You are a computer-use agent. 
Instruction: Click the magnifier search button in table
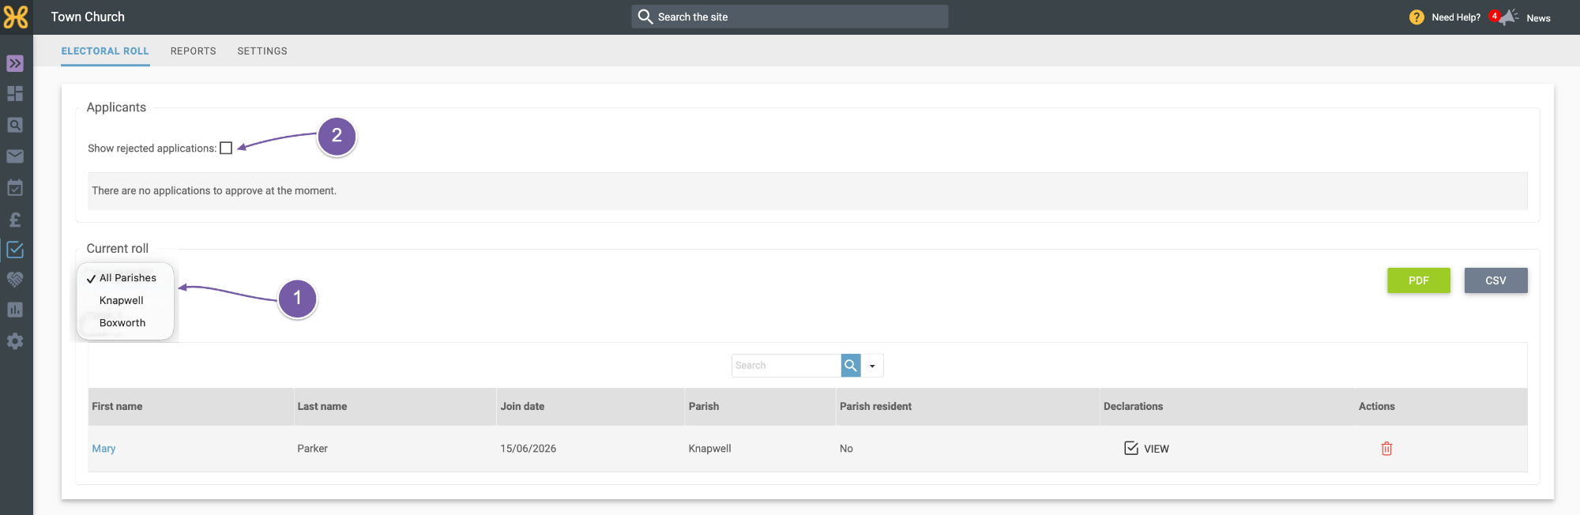[851, 365]
